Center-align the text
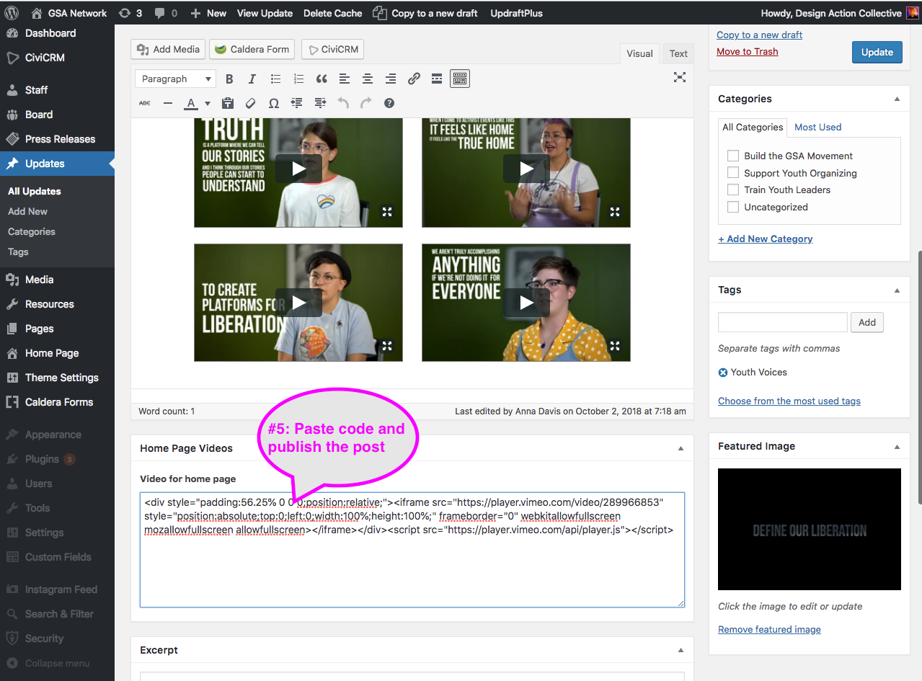The width and height of the screenshot is (922, 681). click(368, 79)
